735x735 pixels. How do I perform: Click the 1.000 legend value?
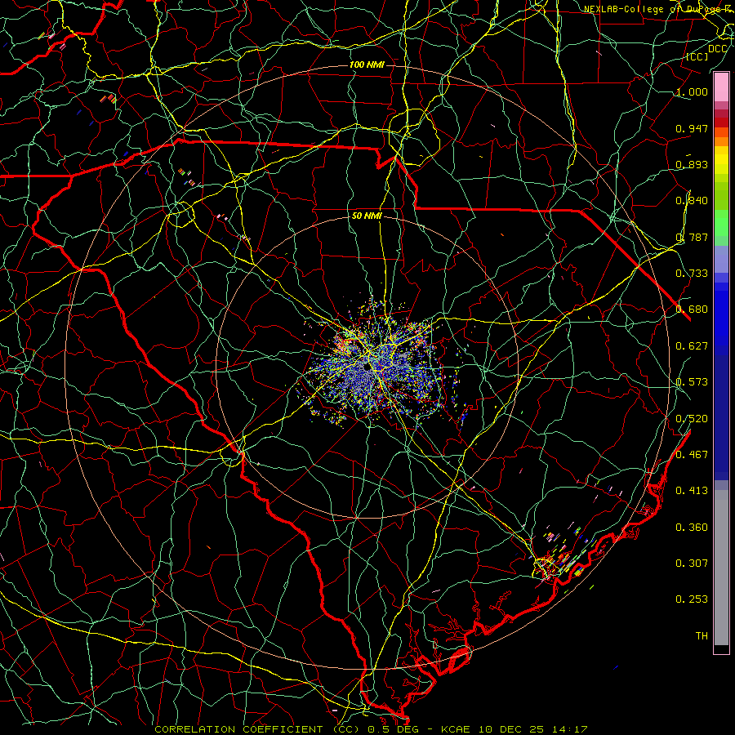tap(692, 91)
